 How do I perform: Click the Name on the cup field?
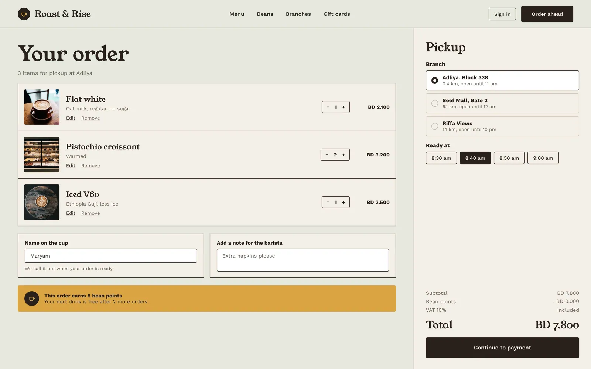111,256
